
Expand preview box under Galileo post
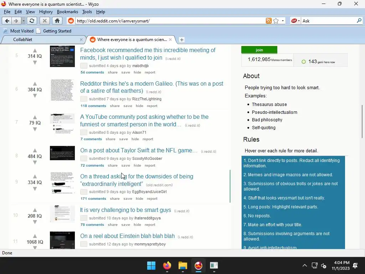83,99
